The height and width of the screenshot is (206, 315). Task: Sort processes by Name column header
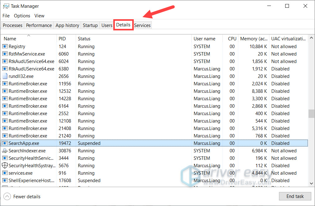tap(10, 39)
